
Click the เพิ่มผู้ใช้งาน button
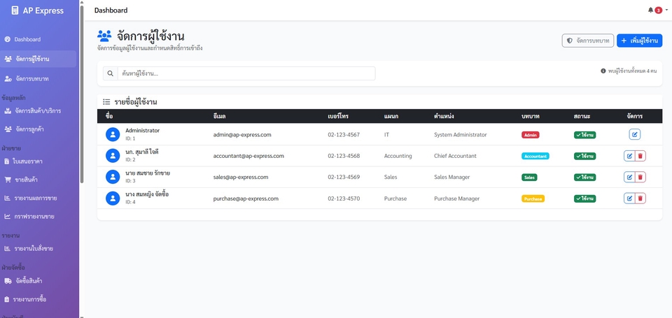[x=639, y=41]
